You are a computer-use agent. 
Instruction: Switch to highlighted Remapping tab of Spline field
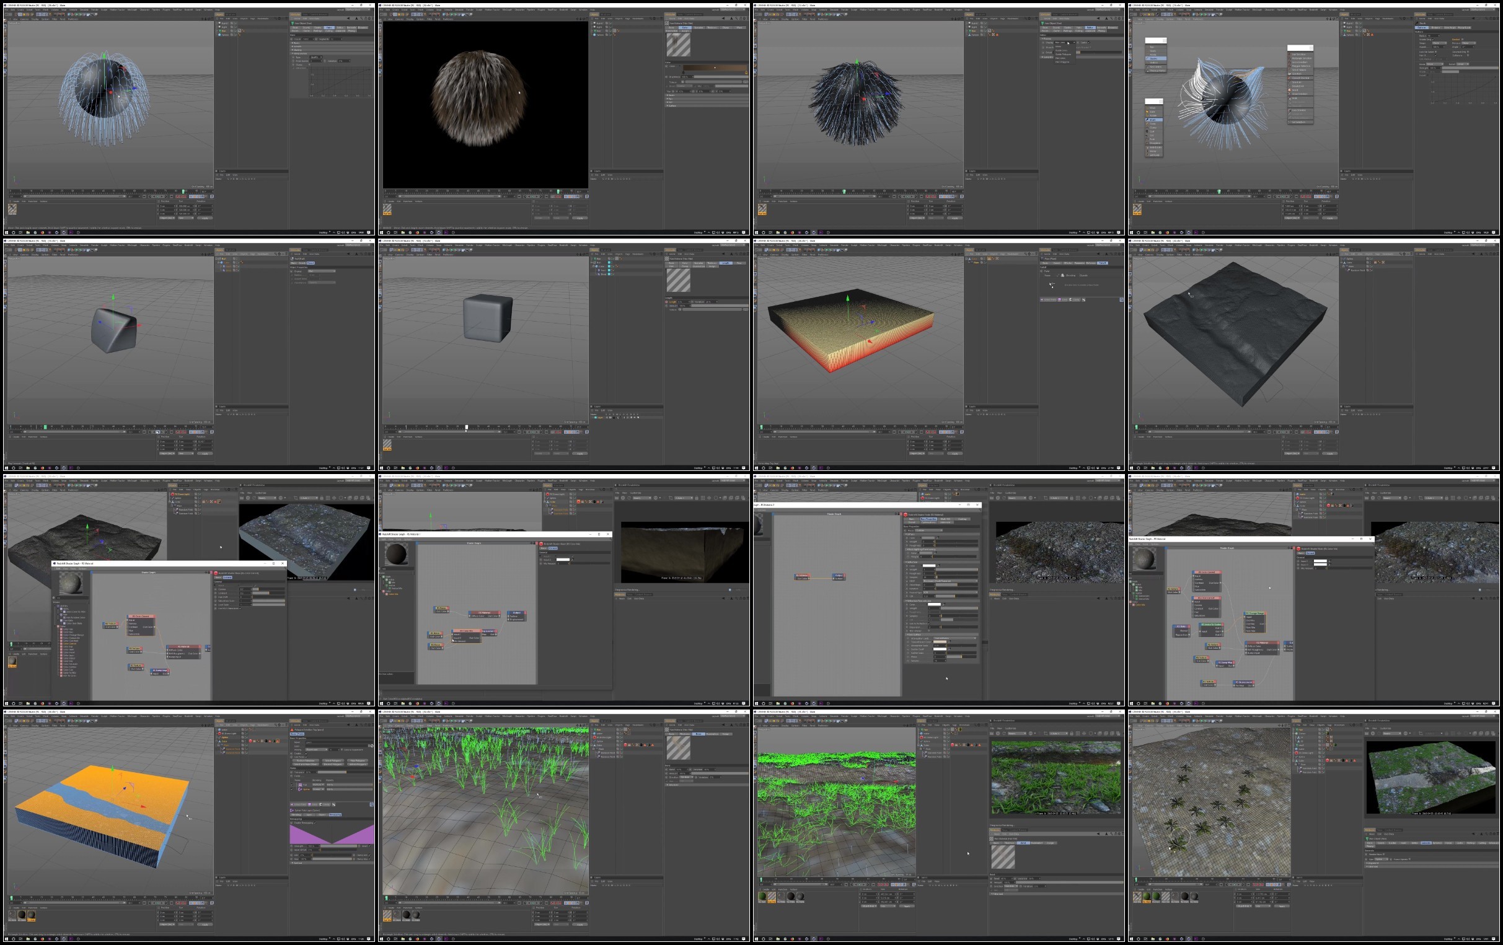[x=335, y=814]
